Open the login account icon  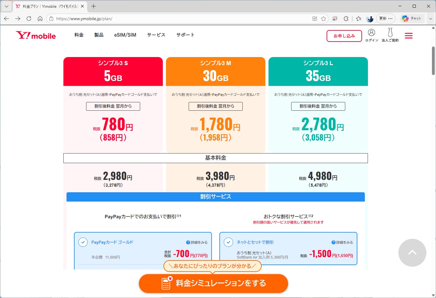click(x=371, y=35)
